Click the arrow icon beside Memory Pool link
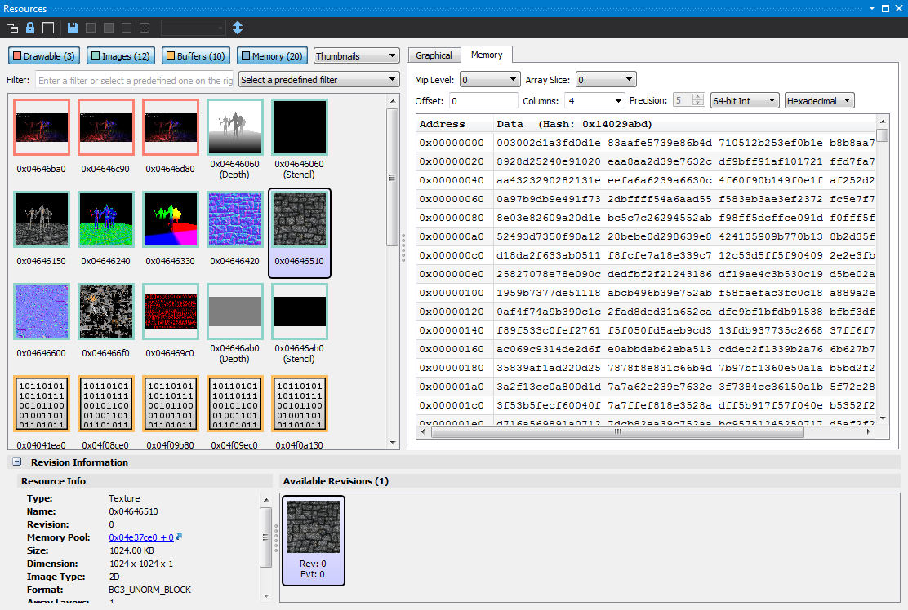 180,537
